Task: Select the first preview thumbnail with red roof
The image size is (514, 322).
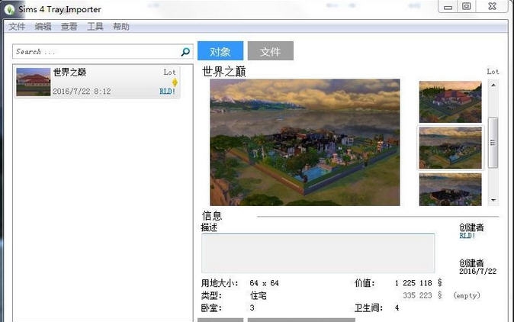Action: pyautogui.click(x=451, y=102)
